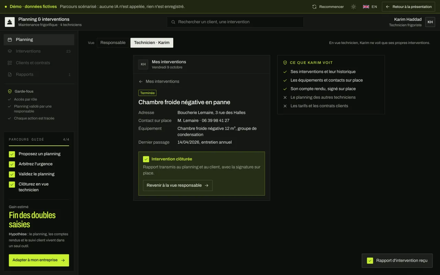Open Interventions in the sidebar

pyautogui.click(x=39, y=51)
